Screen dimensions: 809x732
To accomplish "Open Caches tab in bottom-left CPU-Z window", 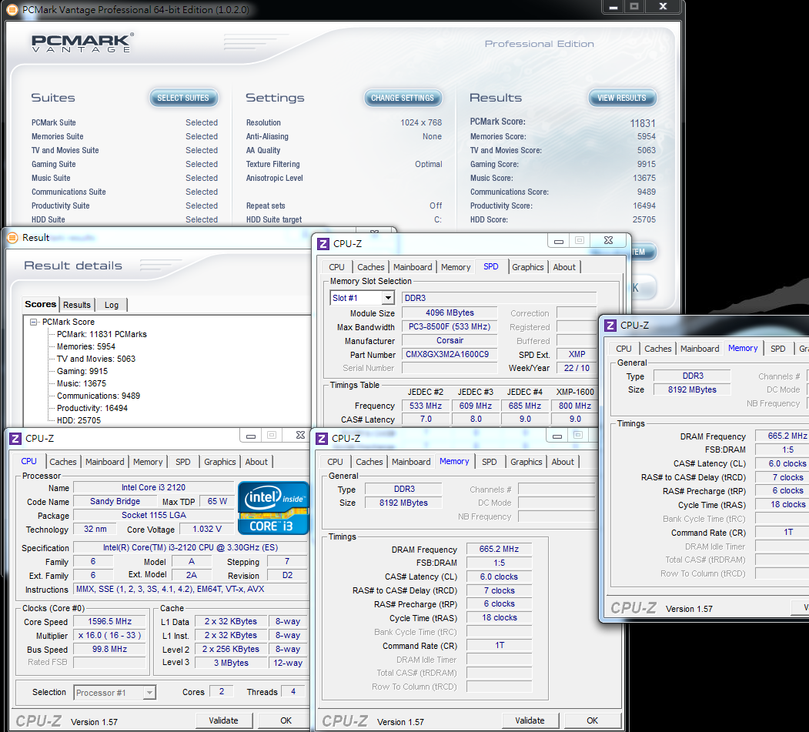I will [x=63, y=462].
